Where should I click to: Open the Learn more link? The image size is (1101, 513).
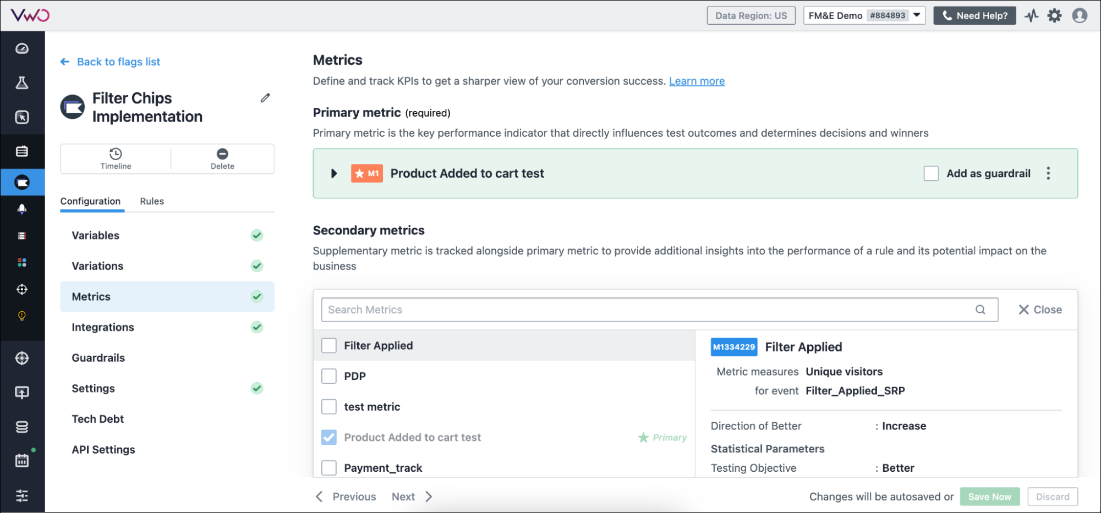point(697,81)
